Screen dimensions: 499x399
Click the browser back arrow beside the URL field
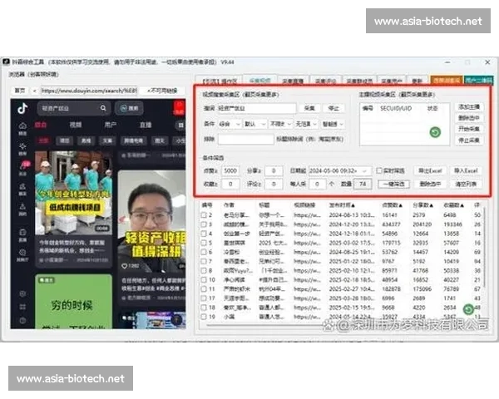pos(33,90)
